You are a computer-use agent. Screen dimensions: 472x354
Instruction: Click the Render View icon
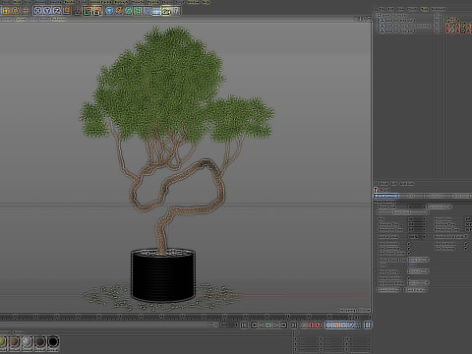(78, 11)
